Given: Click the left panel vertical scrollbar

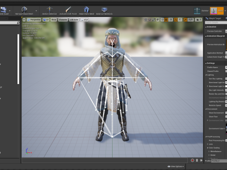Looking at the screenshot, I should (18, 59).
